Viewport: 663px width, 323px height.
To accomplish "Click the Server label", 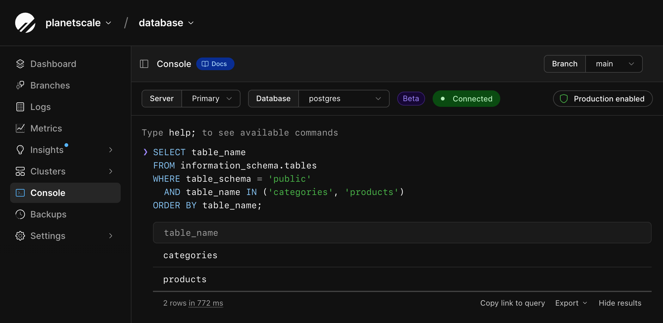I will tap(161, 99).
